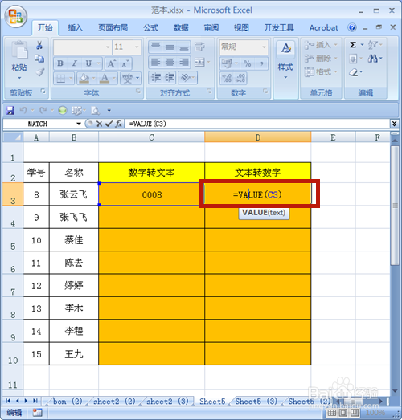Click the Increase Decimal icon
This screenshot has height=420, width=402.
click(227, 78)
